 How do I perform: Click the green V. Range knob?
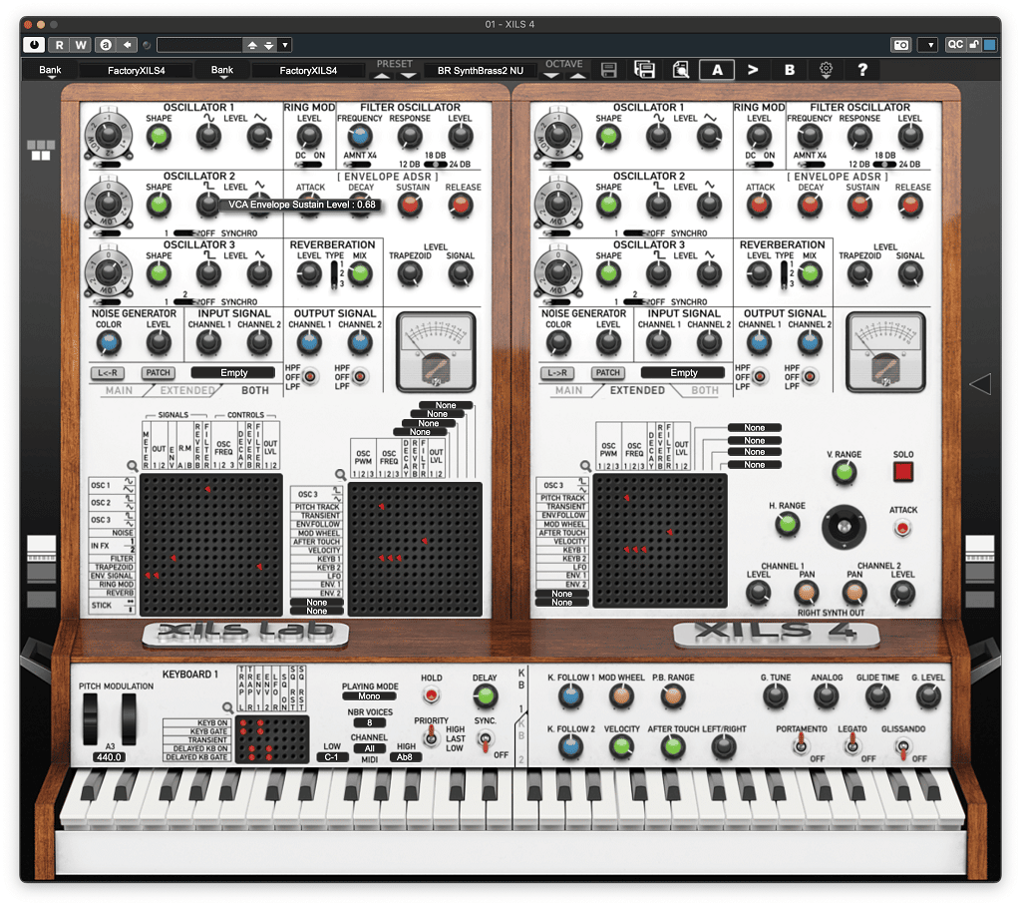[845, 472]
